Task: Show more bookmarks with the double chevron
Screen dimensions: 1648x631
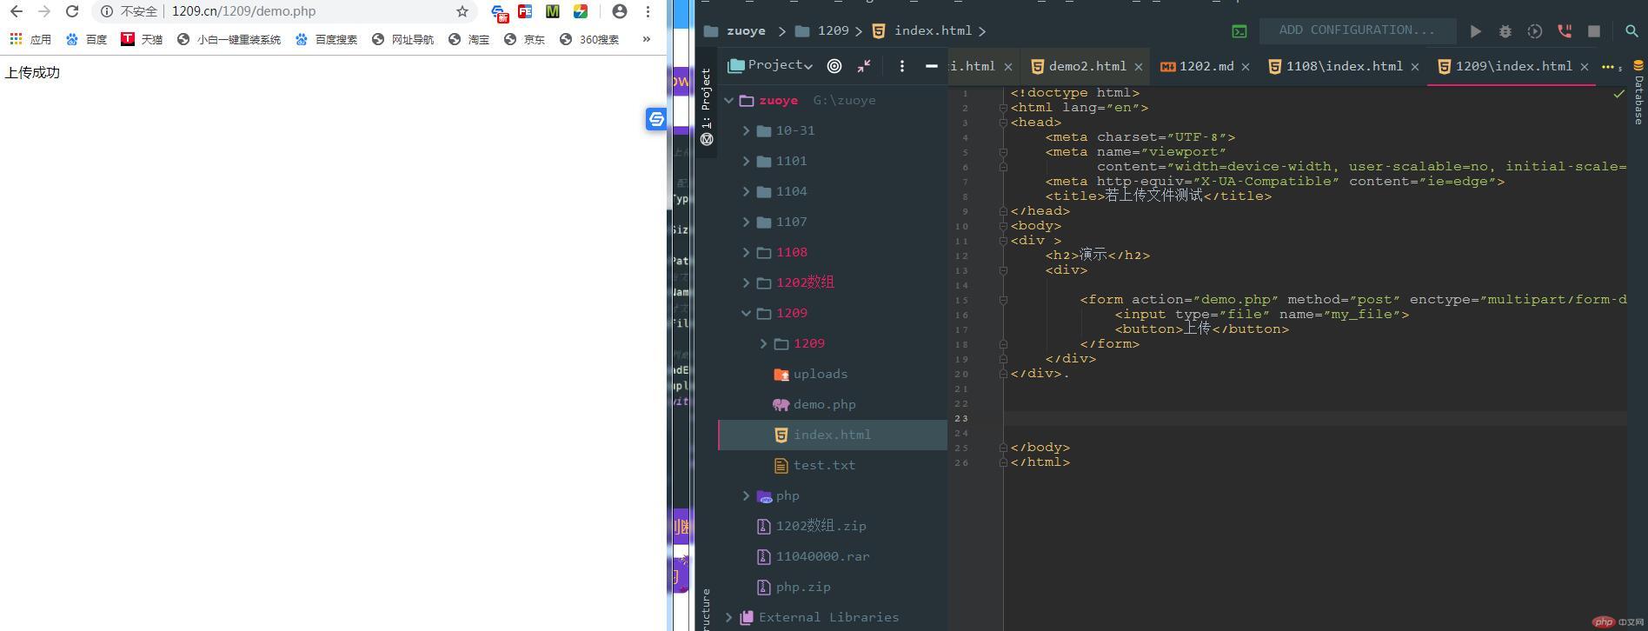Action: 646,39
